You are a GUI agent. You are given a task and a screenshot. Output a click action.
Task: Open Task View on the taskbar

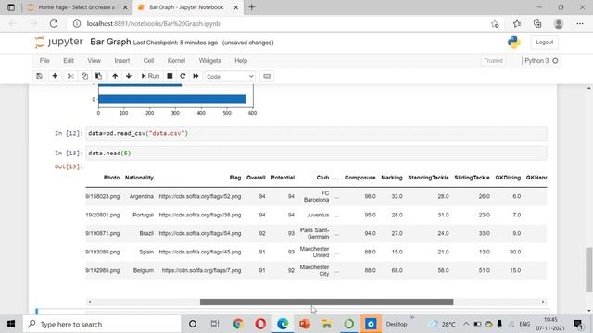click(215, 324)
